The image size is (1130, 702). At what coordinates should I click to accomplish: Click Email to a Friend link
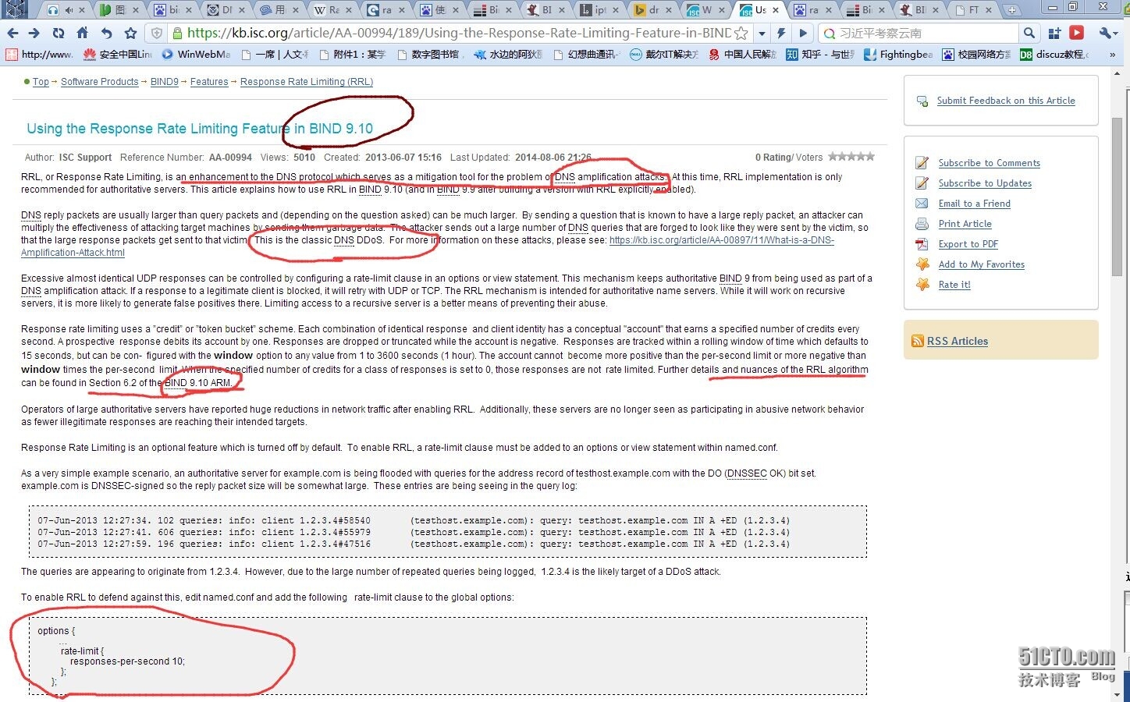coord(974,204)
